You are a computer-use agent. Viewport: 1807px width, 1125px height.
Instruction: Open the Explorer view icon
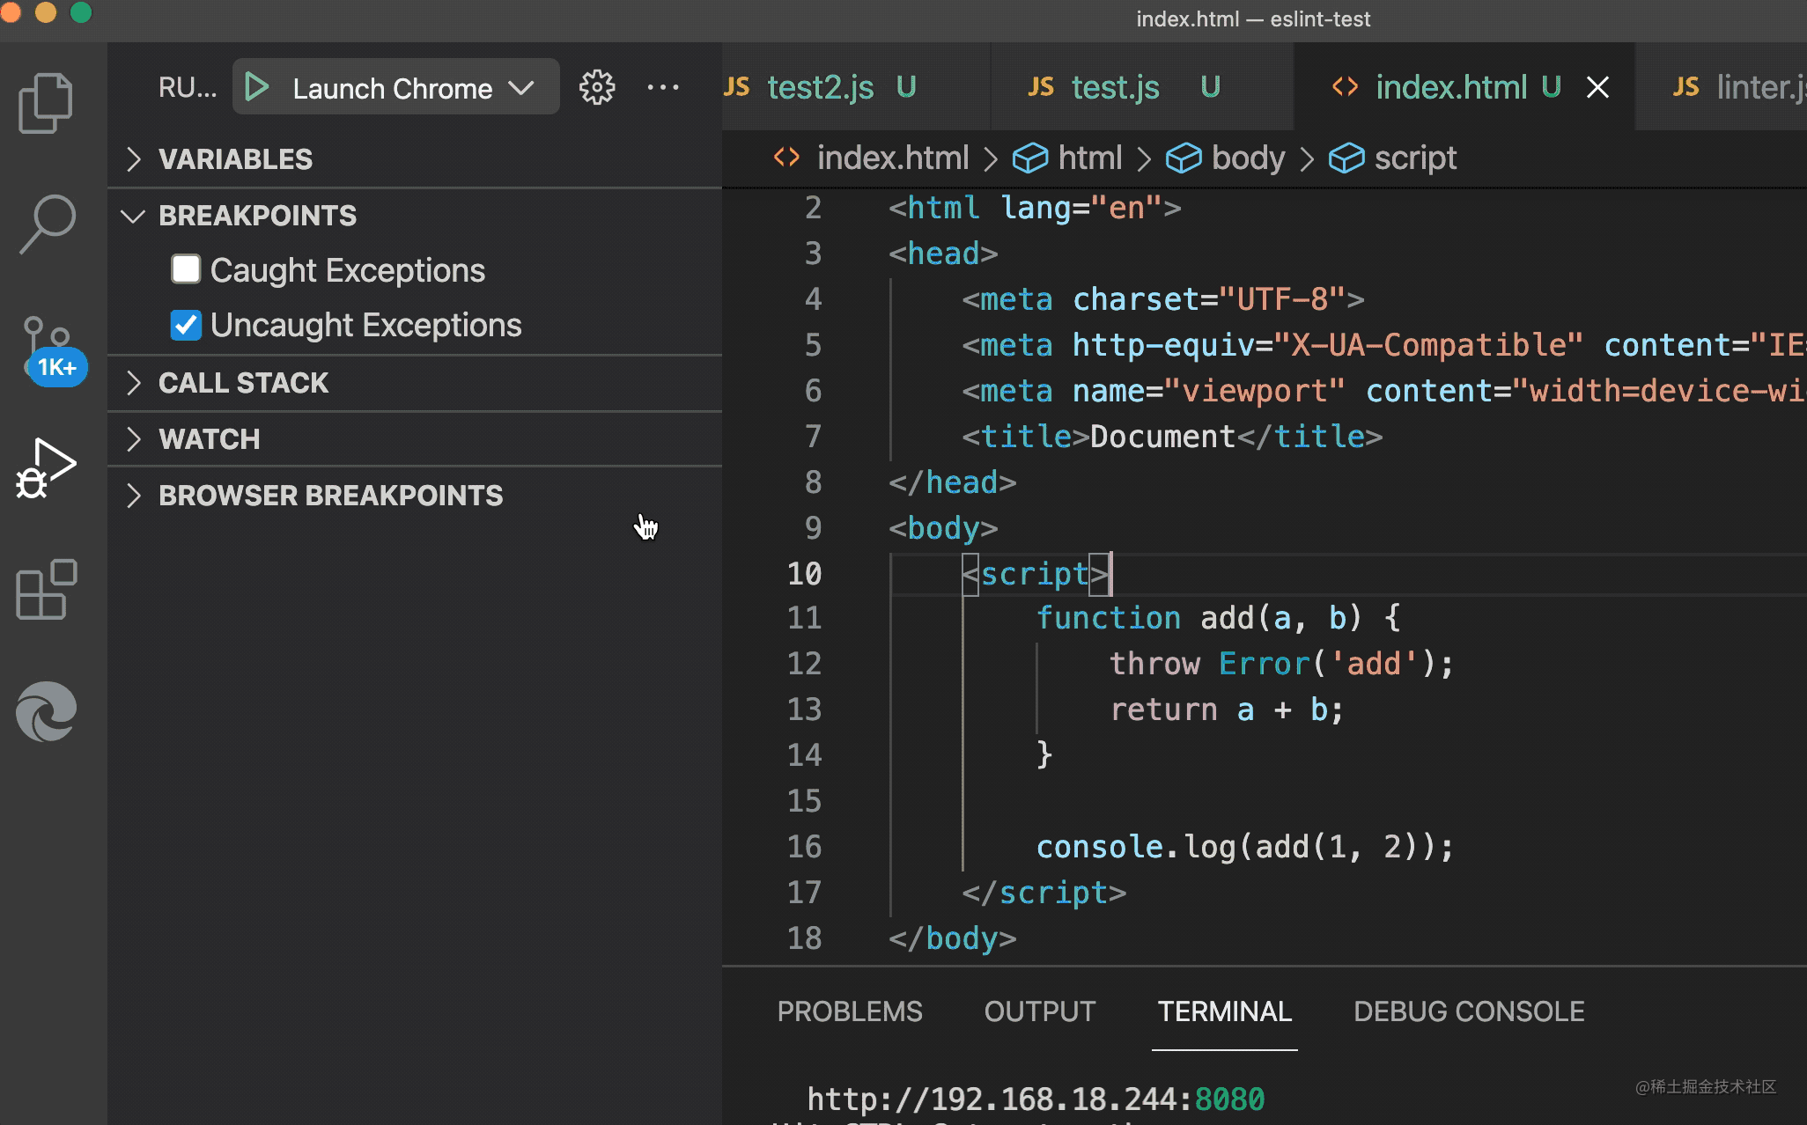pos(46,103)
